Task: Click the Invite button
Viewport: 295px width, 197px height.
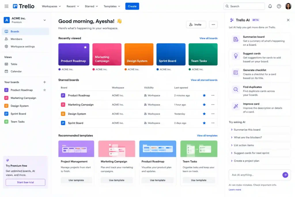Action: click(196, 25)
